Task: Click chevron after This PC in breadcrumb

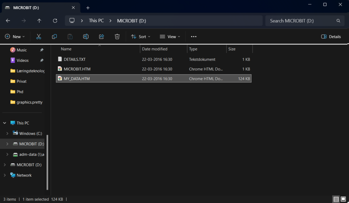Action: (110, 21)
